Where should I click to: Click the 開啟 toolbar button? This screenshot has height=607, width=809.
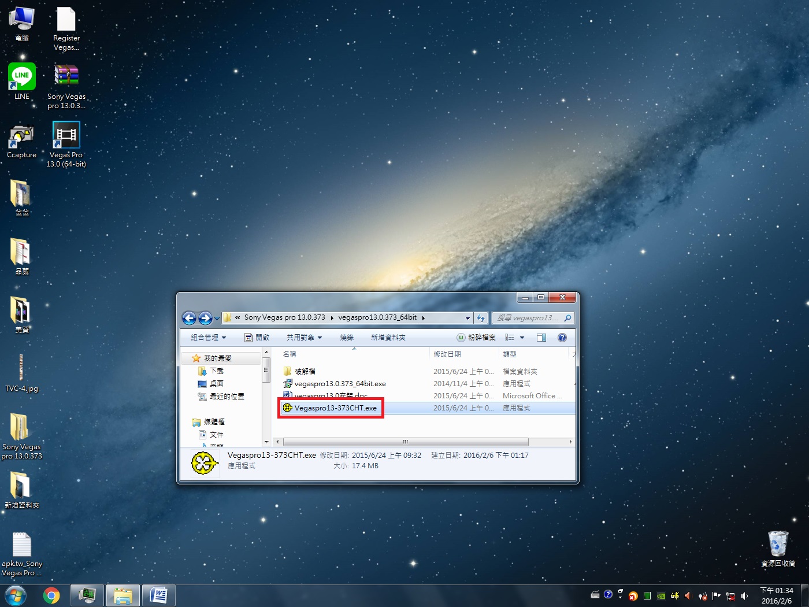click(257, 338)
